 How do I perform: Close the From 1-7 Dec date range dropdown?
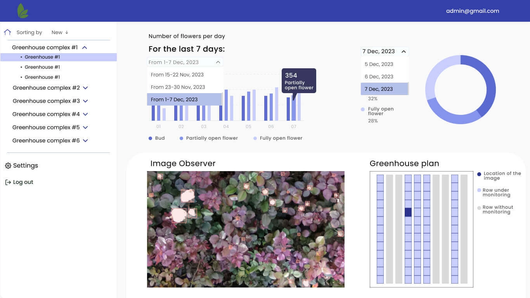[x=218, y=62]
